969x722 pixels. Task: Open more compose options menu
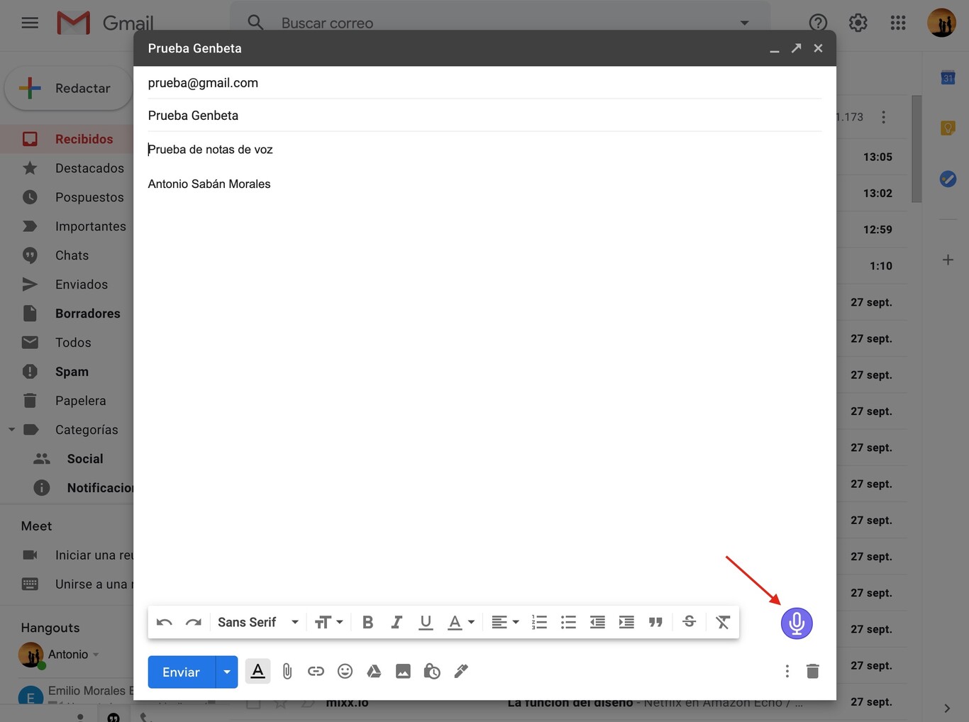(x=787, y=671)
